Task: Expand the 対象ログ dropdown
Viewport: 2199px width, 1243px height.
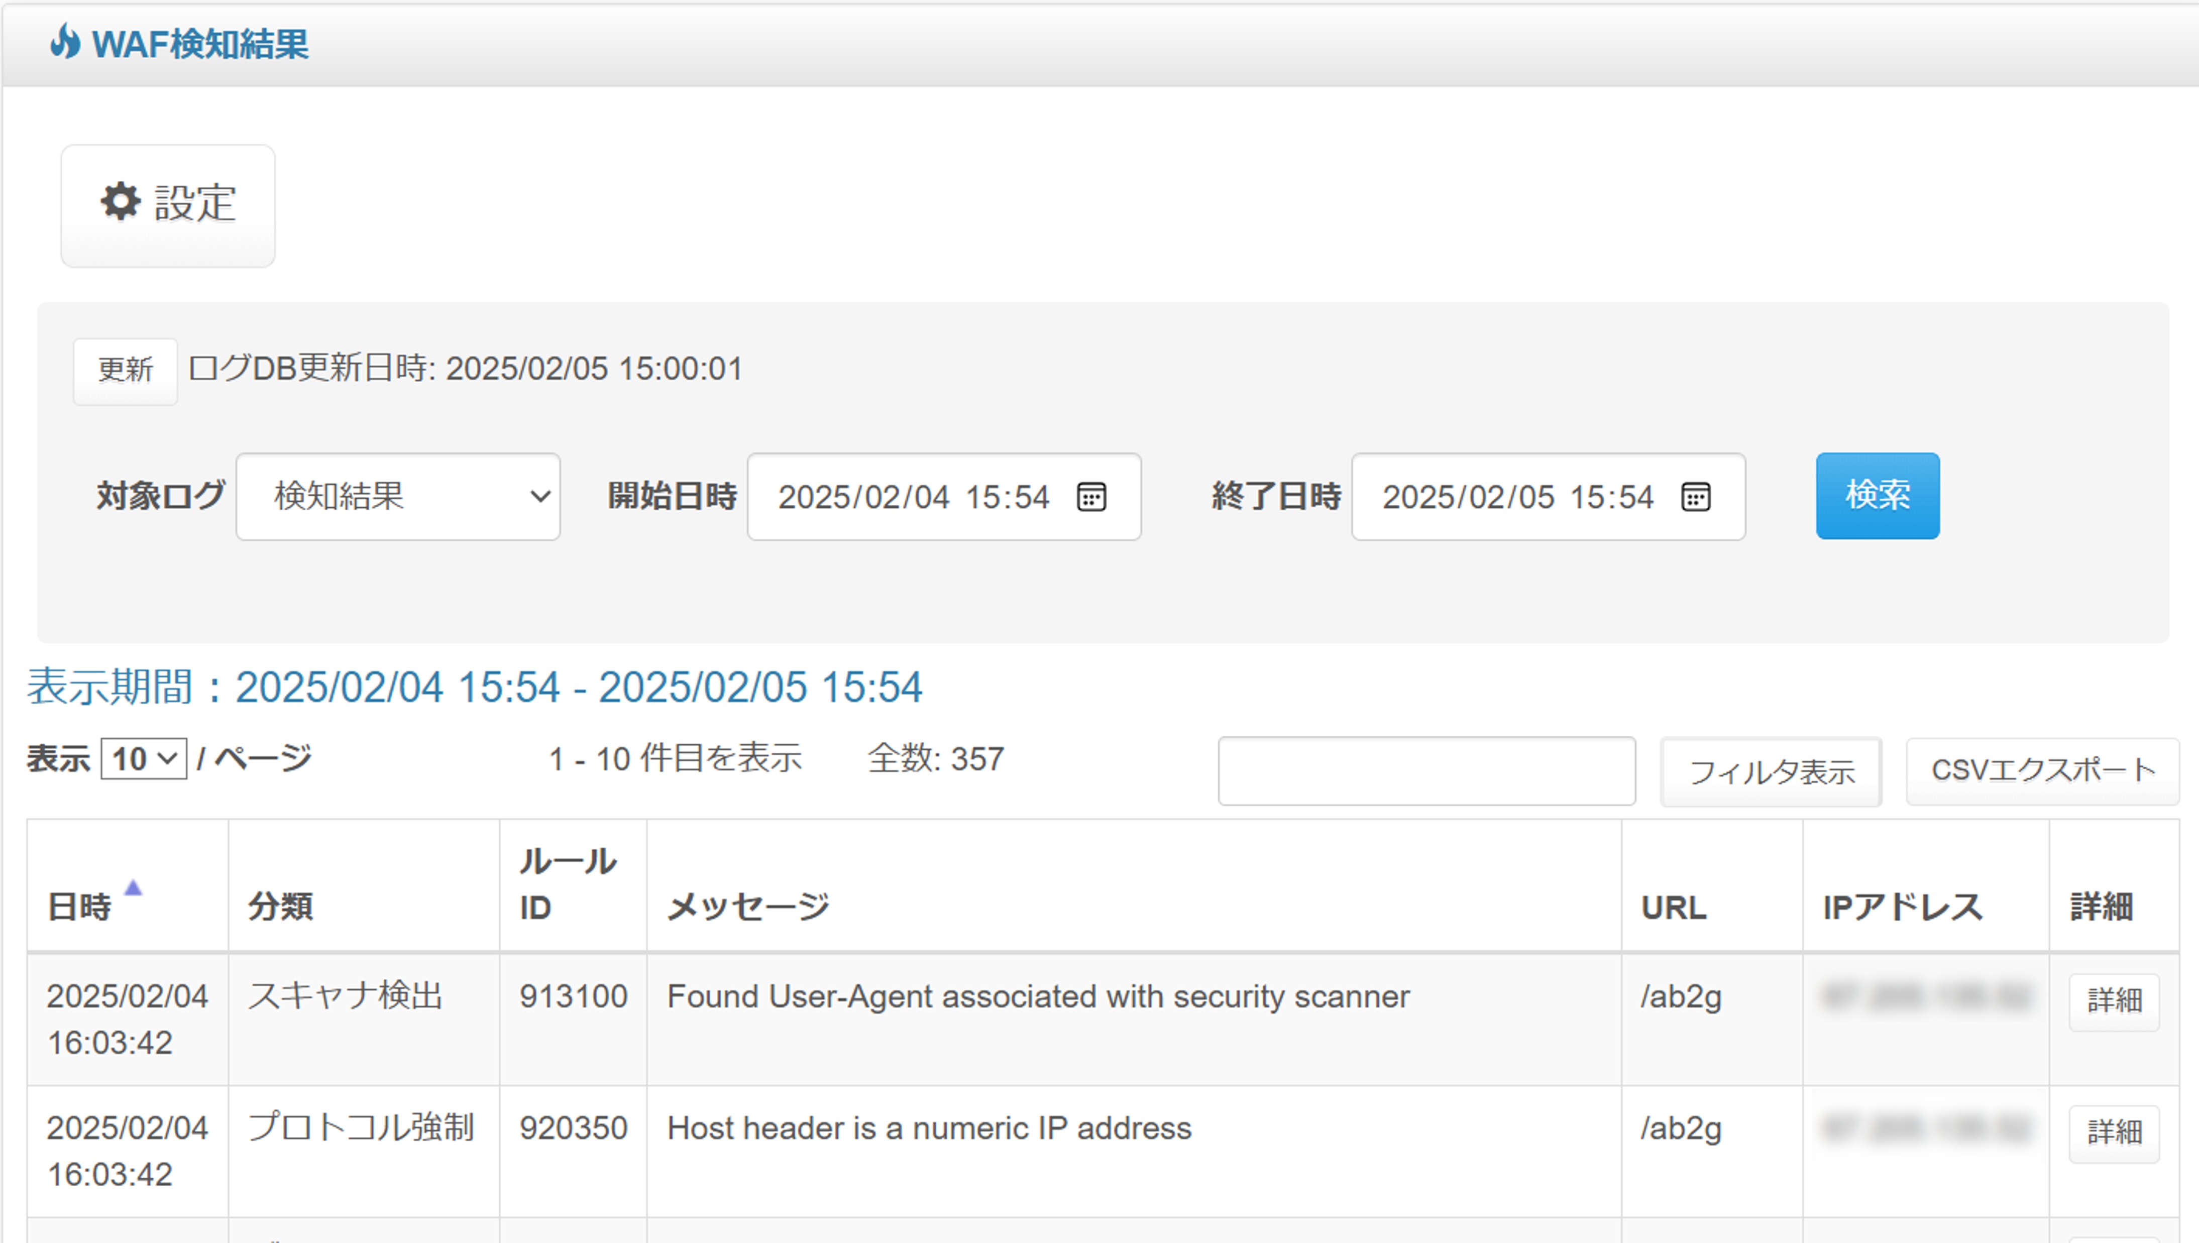Action: point(398,496)
